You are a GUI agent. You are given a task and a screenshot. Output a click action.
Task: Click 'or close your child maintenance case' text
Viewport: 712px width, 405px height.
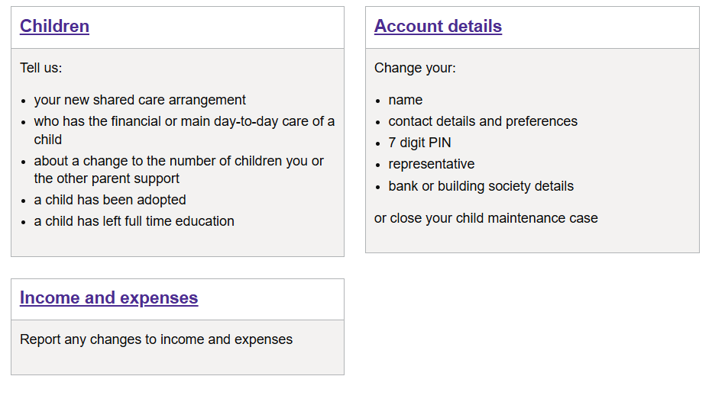click(x=486, y=218)
